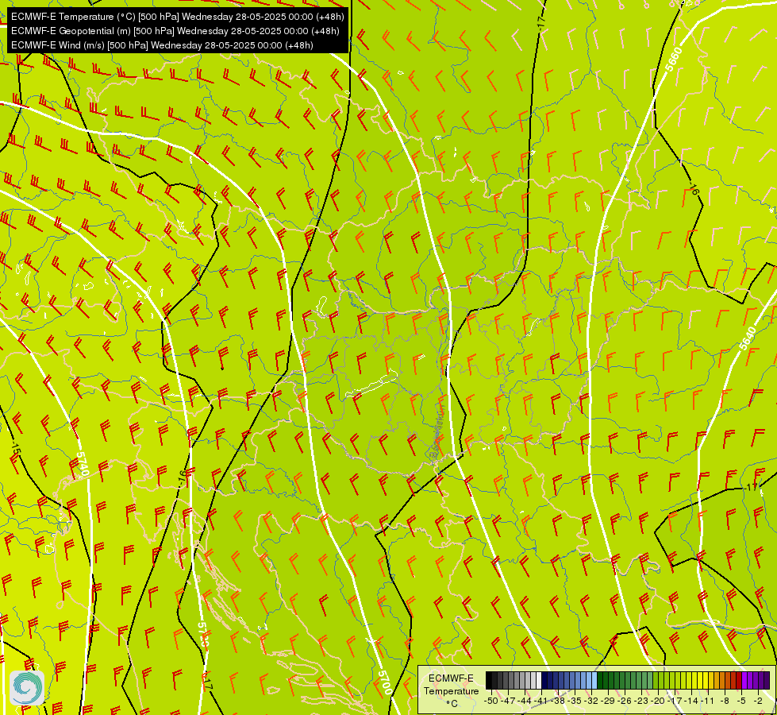
Task: Select the ECMWF-E Temperature 500 hPa title line
Action: pyautogui.click(x=178, y=17)
